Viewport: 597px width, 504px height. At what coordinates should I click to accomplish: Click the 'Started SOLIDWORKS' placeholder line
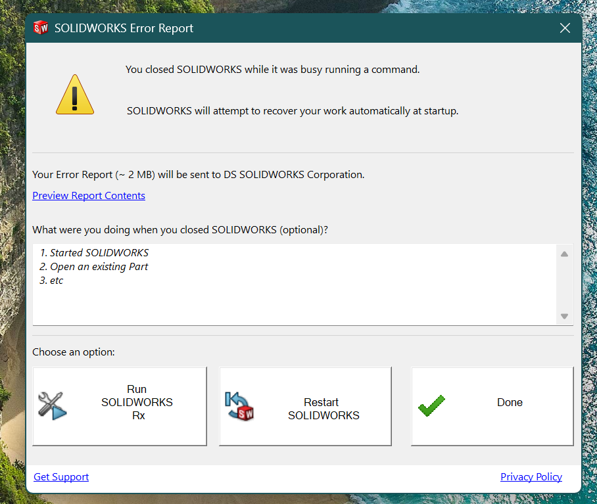pyautogui.click(x=94, y=253)
